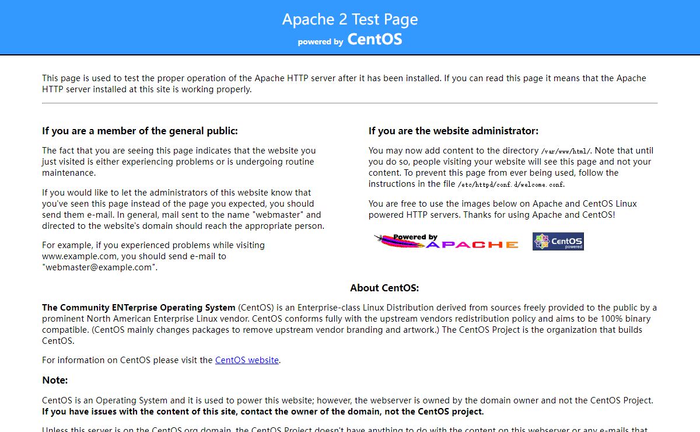
Task: Click the '"webmaster@example.com".' text
Action: 100,267
